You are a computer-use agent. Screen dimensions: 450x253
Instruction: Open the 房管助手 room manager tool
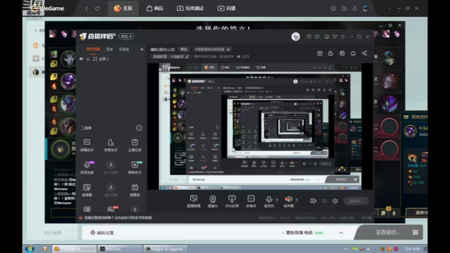[111, 145]
